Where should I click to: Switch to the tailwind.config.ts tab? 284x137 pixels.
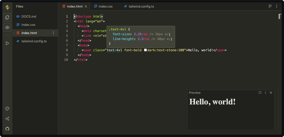click(x=139, y=6)
